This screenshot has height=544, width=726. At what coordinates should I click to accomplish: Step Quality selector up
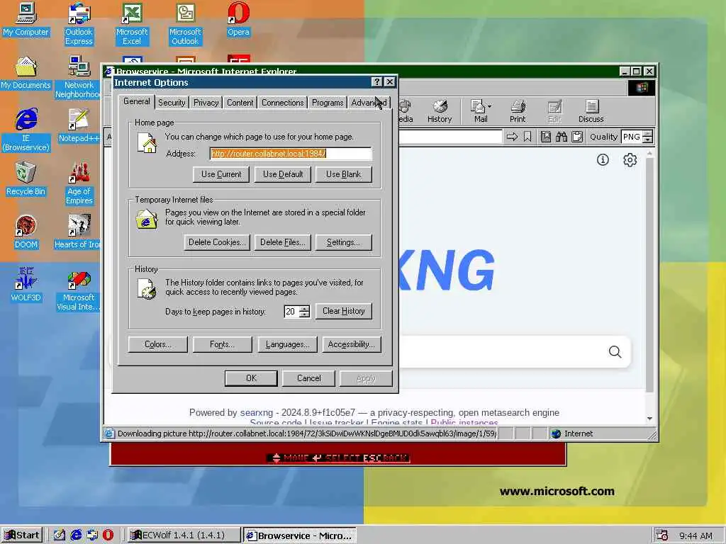648,133
